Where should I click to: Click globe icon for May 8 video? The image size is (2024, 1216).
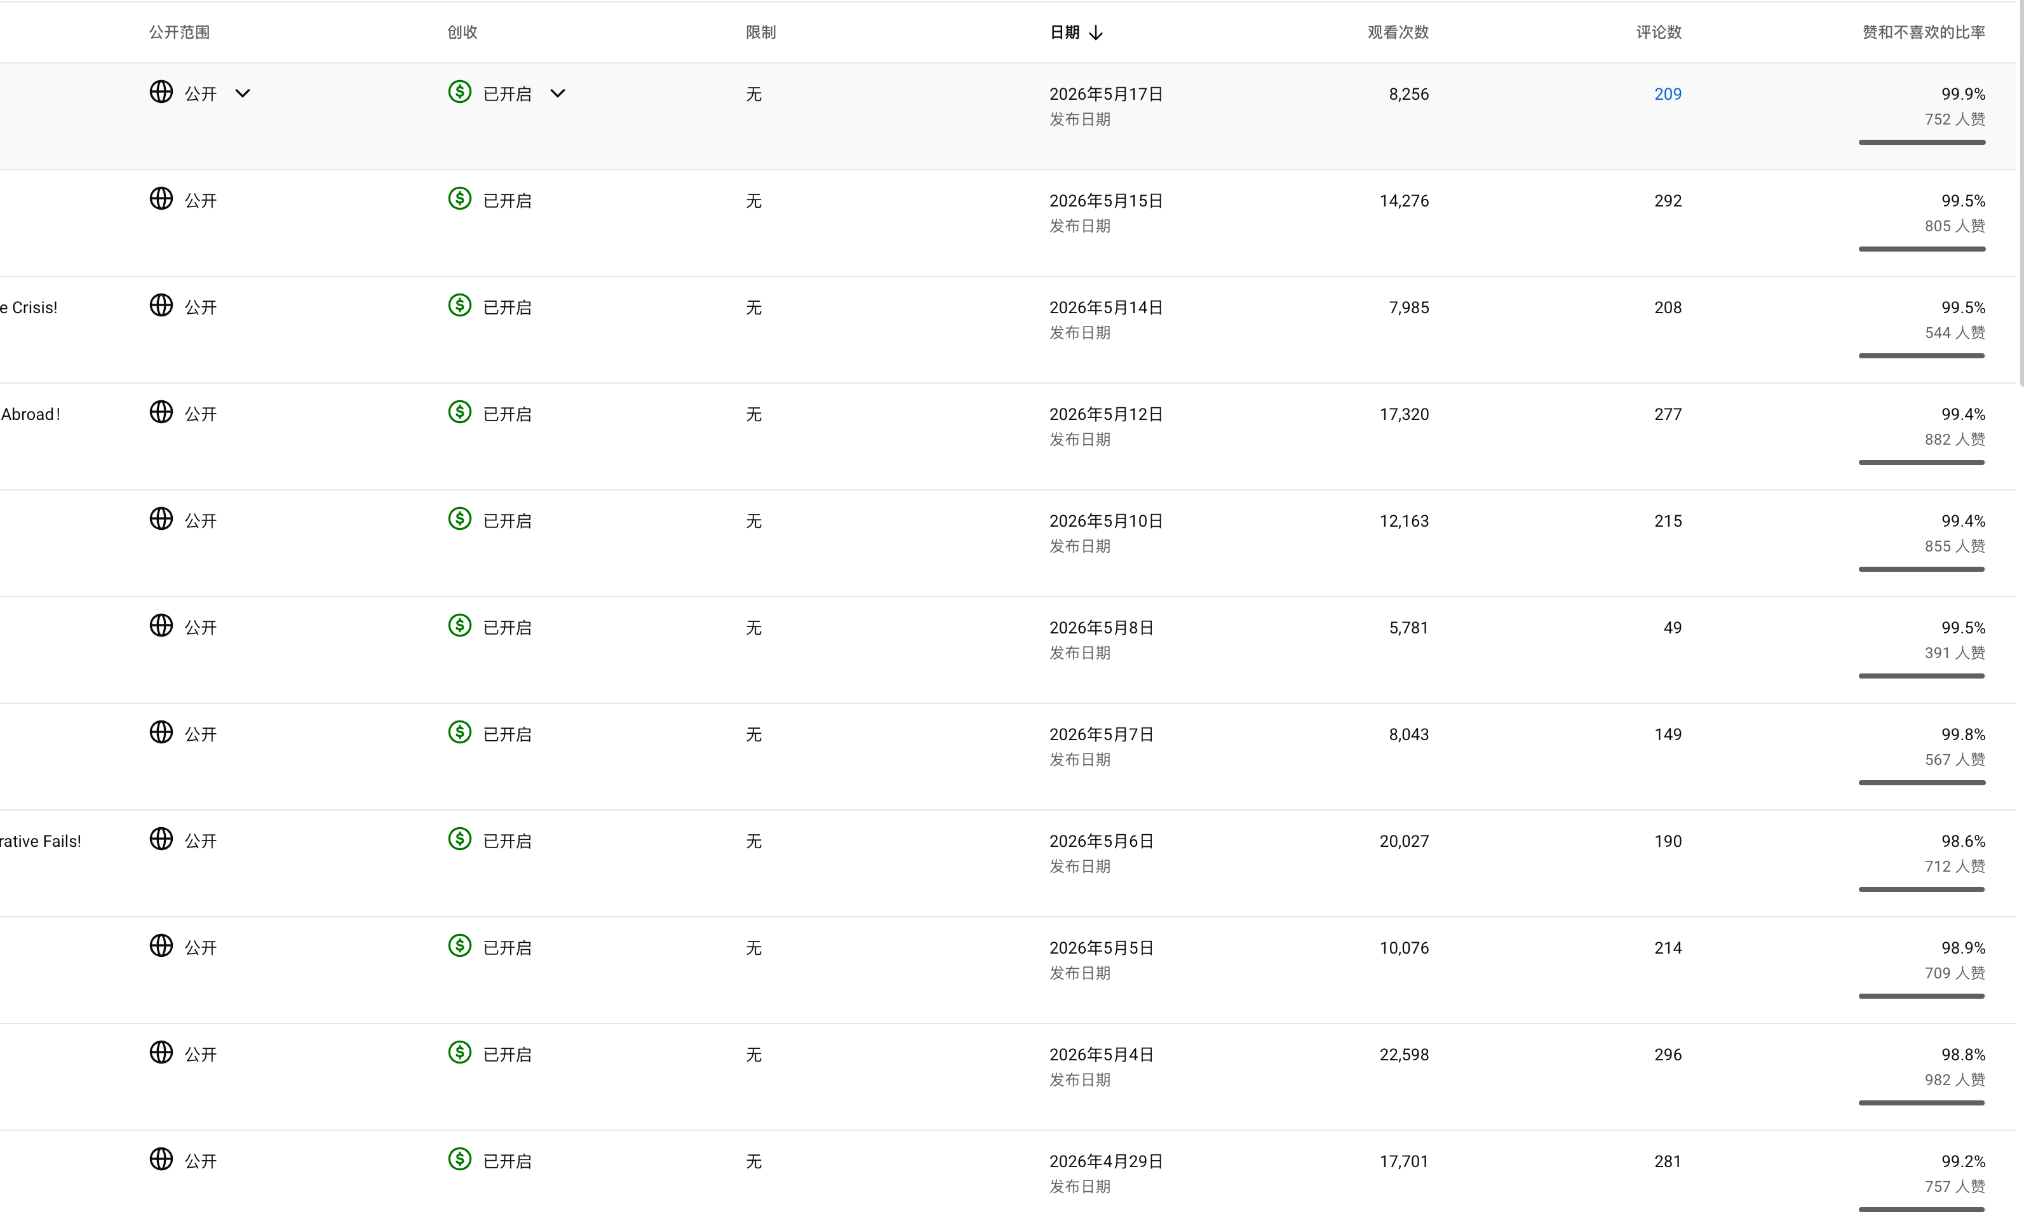[161, 625]
